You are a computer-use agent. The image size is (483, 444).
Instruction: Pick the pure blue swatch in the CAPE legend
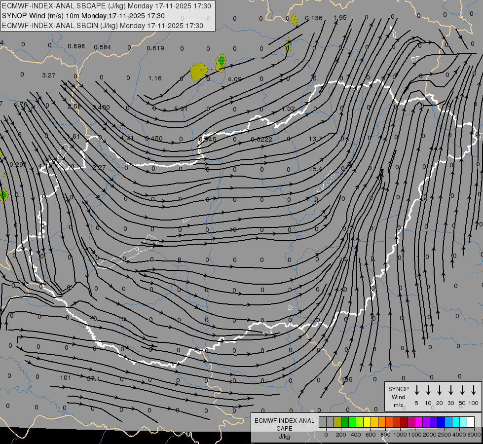[441, 422]
